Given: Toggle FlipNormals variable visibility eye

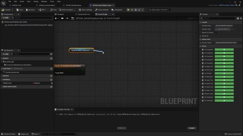Looking at the screenshot, I should coord(52,83).
